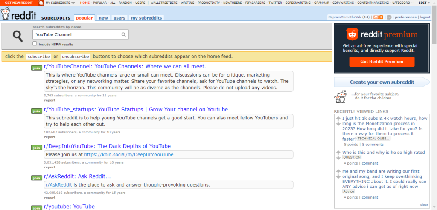Click the icon beside Get New Reddit

coord(41,3)
